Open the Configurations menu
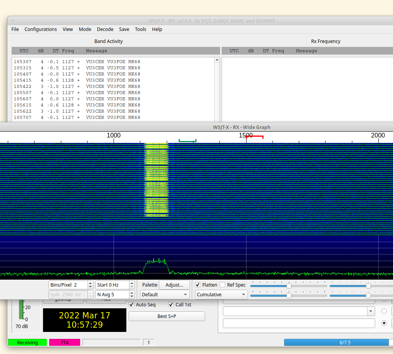The image size is (393, 354). click(41, 29)
